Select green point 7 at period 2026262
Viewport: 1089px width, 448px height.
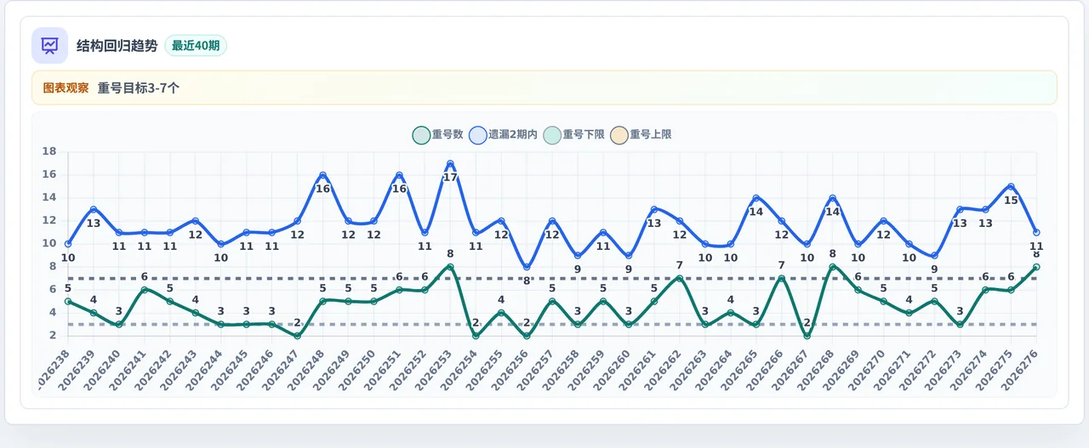pos(680,279)
